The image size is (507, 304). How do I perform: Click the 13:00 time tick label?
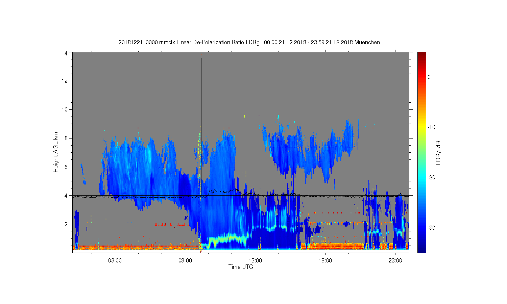[x=255, y=261]
